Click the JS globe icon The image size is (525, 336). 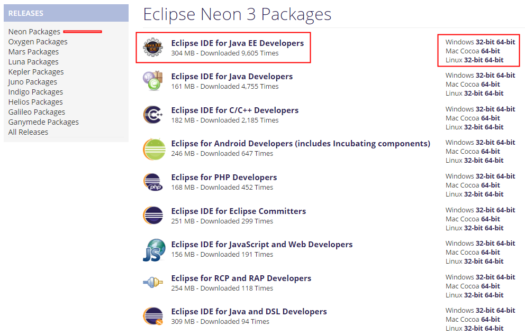tap(154, 250)
